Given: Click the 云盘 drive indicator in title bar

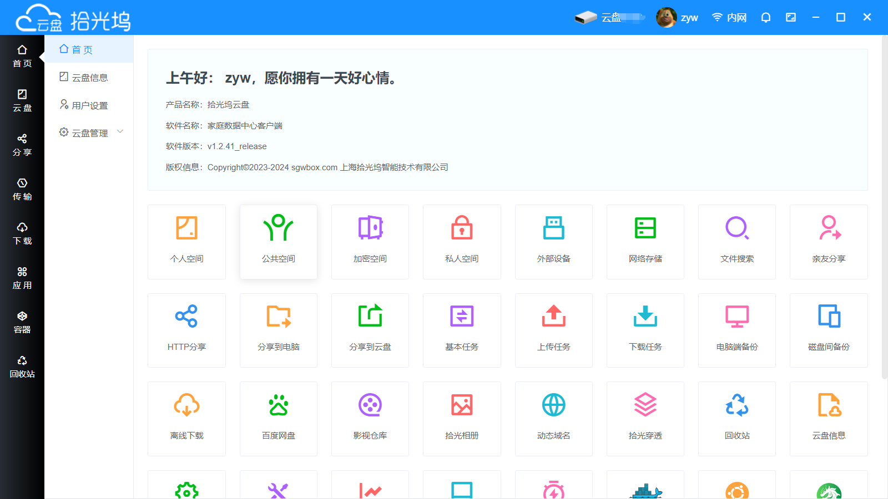Looking at the screenshot, I should point(609,18).
